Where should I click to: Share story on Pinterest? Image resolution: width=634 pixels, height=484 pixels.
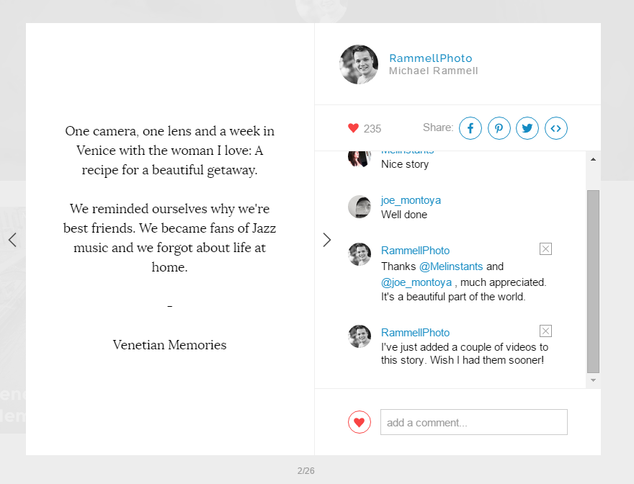[x=499, y=128]
